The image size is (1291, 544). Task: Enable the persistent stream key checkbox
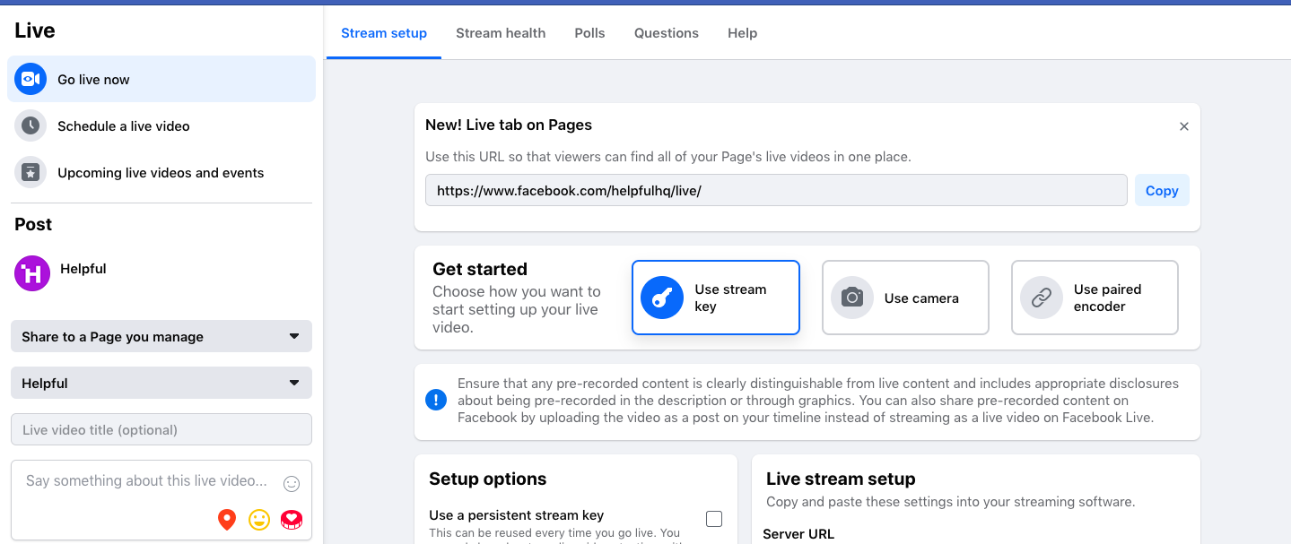tap(714, 518)
